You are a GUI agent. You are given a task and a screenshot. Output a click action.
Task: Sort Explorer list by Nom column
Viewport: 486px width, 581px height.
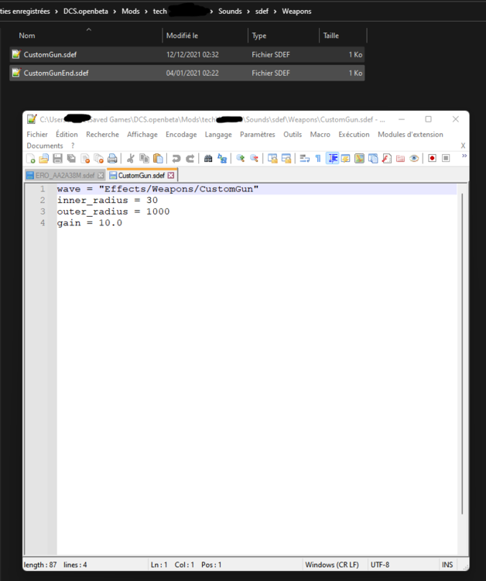[27, 36]
